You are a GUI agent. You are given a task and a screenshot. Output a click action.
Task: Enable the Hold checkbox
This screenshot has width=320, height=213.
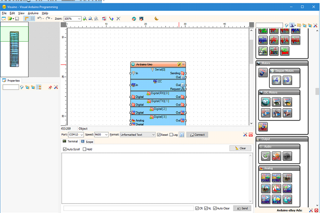coord(85,149)
